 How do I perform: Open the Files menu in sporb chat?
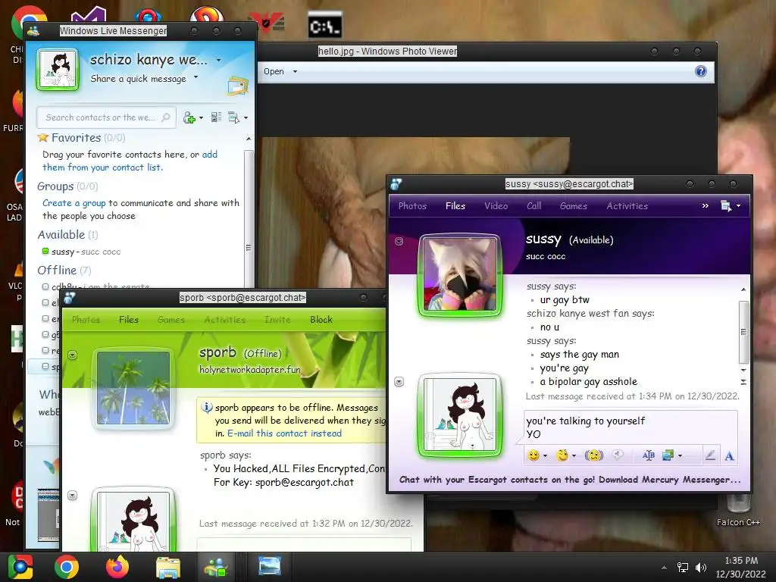(129, 320)
